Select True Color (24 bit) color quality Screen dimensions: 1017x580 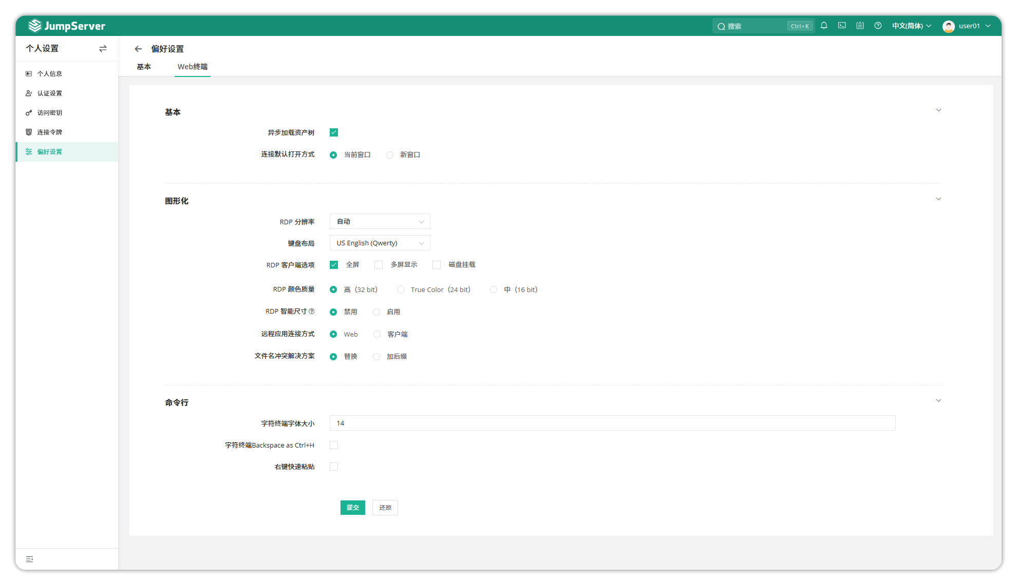401,290
